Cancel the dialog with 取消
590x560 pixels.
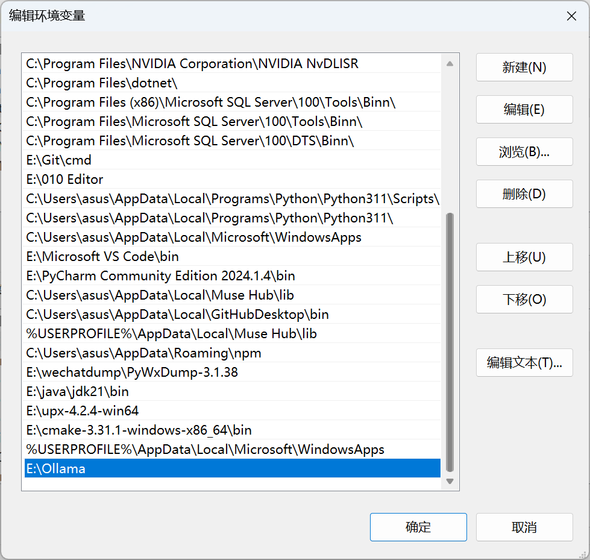[524, 527]
